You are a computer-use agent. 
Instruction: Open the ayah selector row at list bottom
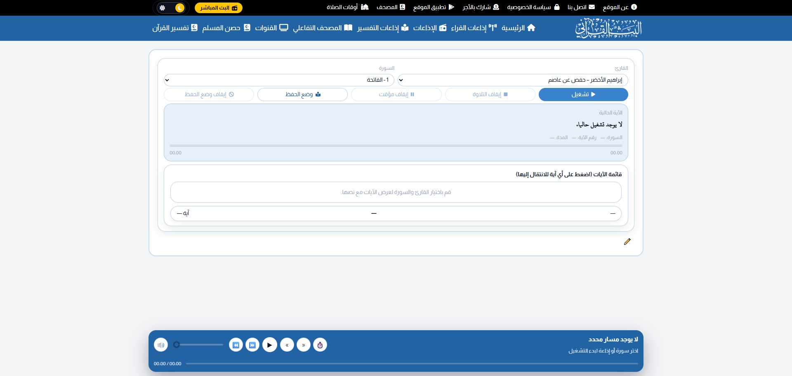396,213
